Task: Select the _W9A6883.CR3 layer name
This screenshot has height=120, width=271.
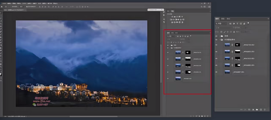Action: tap(249, 65)
